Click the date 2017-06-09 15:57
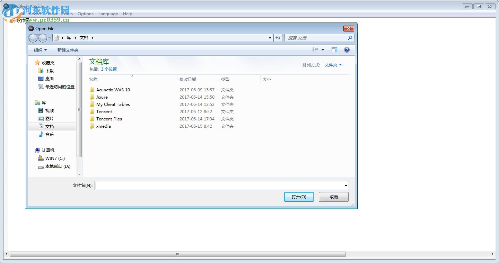Image resolution: width=499 pixels, height=263 pixels. (x=197, y=90)
